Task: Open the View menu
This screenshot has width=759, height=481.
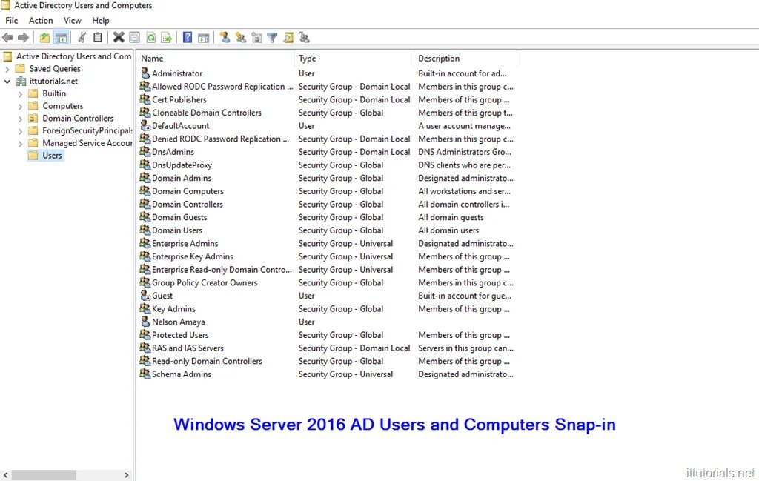Action: [72, 20]
